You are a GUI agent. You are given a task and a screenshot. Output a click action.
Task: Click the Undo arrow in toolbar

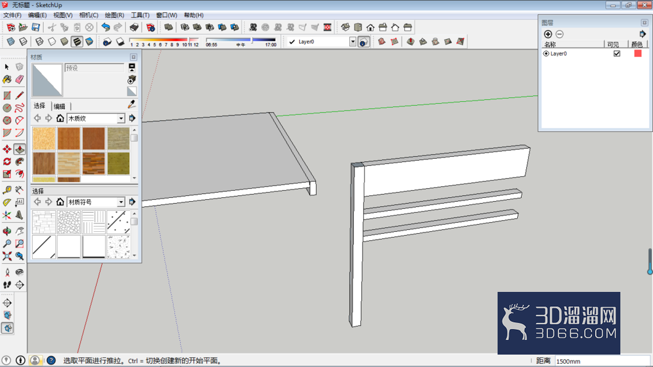[x=106, y=27]
